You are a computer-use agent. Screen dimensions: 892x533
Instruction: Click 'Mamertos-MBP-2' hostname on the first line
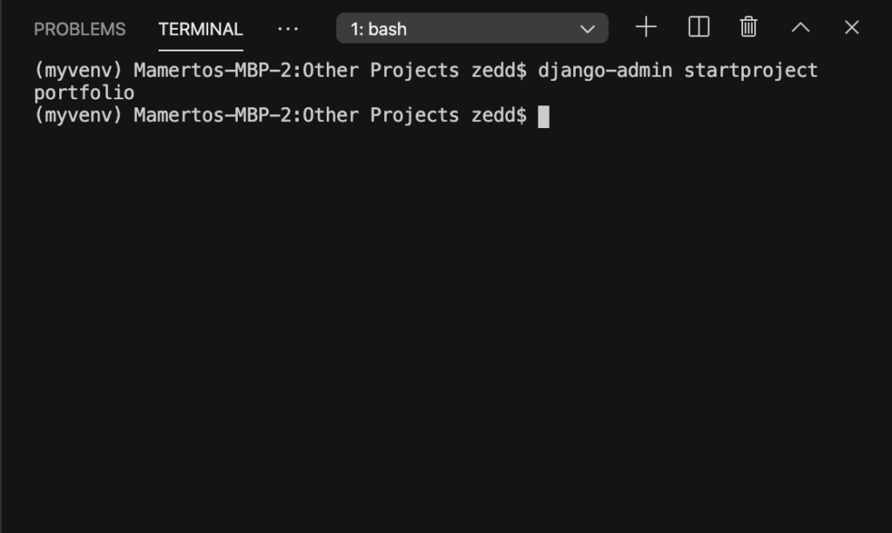point(213,71)
